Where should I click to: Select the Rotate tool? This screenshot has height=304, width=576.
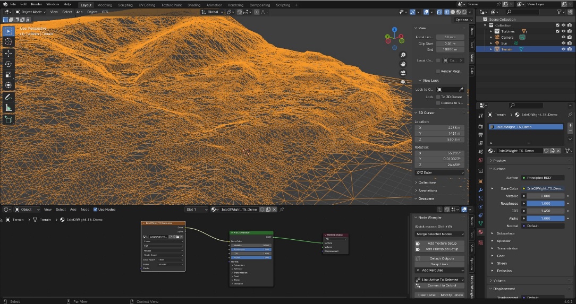point(9,64)
